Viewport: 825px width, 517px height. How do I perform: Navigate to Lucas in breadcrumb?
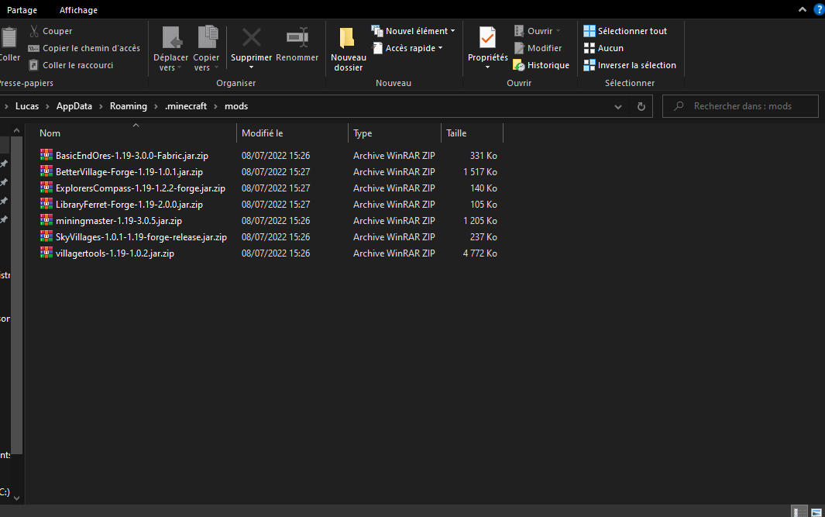click(x=27, y=106)
